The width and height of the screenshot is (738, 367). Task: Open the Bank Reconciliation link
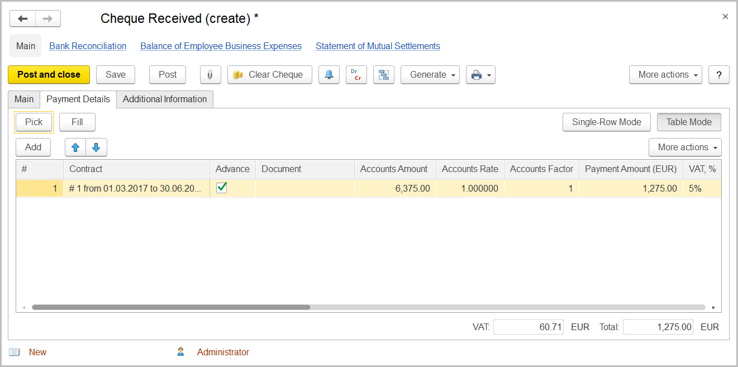pyautogui.click(x=88, y=46)
